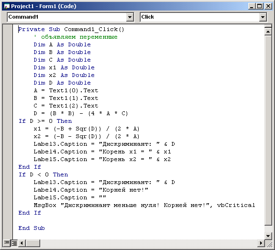275x250 pixels.
Task: Open the Command1 object dropdown
Action: tap(130, 17)
